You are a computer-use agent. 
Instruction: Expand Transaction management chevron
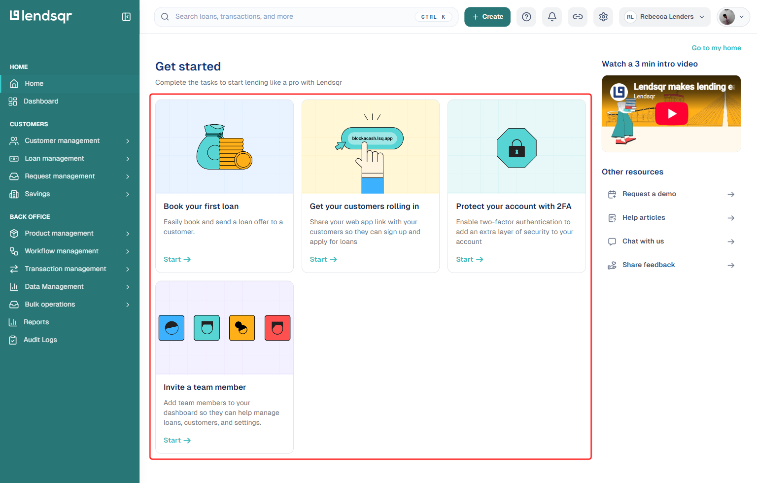tap(128, 269)
